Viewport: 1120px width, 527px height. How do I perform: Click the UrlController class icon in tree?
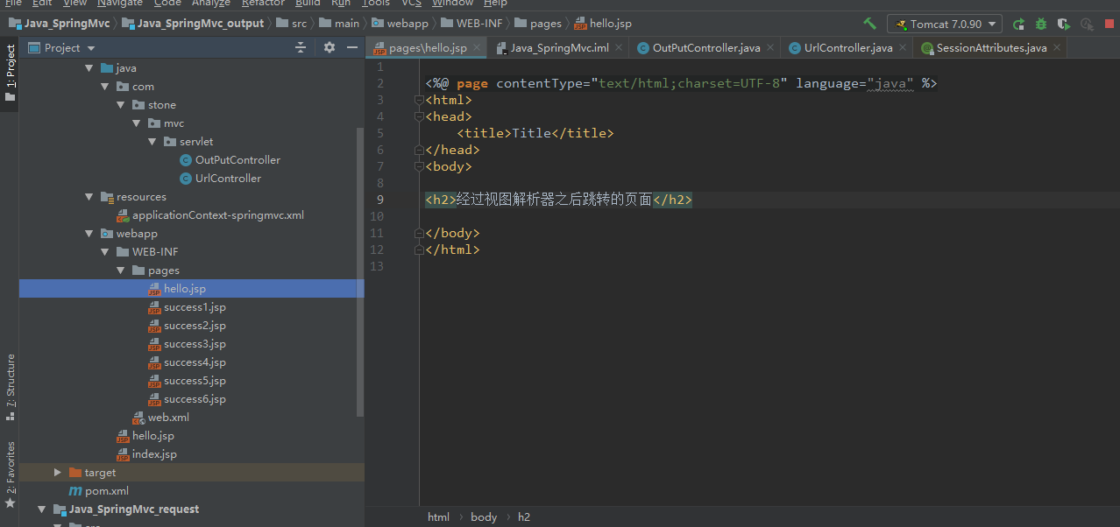click(186, 178)
